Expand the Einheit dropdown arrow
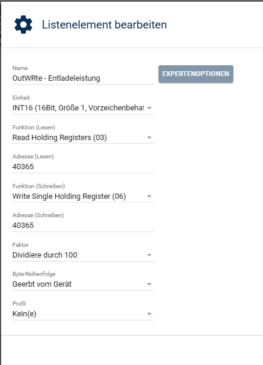The height and width of the screenshot is (365, 263). point(150,108)
